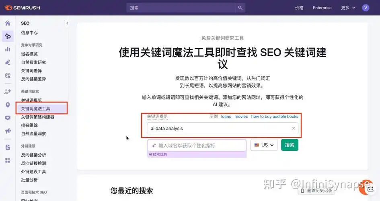380x201 pixels.
Task: Click the magnifier search button in top bar
Action: click(240, 8)
